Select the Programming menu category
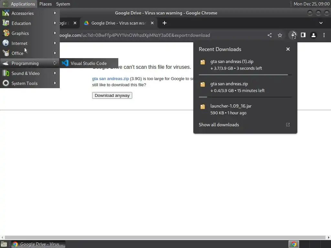 30,63
